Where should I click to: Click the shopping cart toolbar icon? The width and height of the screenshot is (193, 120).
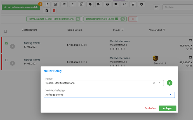[133, 4]
